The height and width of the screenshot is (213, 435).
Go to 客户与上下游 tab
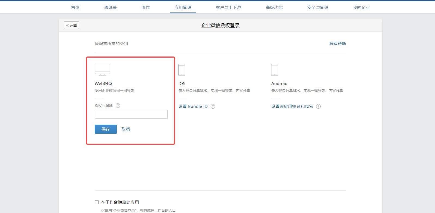tap(228, 8)
